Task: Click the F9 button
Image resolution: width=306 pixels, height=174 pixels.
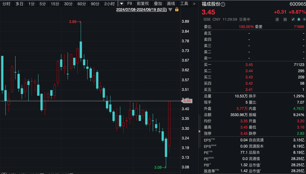Action: click(x=130, y=4)
